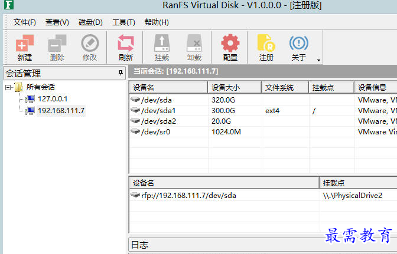Click disk icon of rfp:// mounted entry

[x=135, y=195]
